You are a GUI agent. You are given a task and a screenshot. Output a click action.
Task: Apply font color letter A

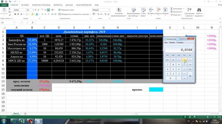coord(37,14)
